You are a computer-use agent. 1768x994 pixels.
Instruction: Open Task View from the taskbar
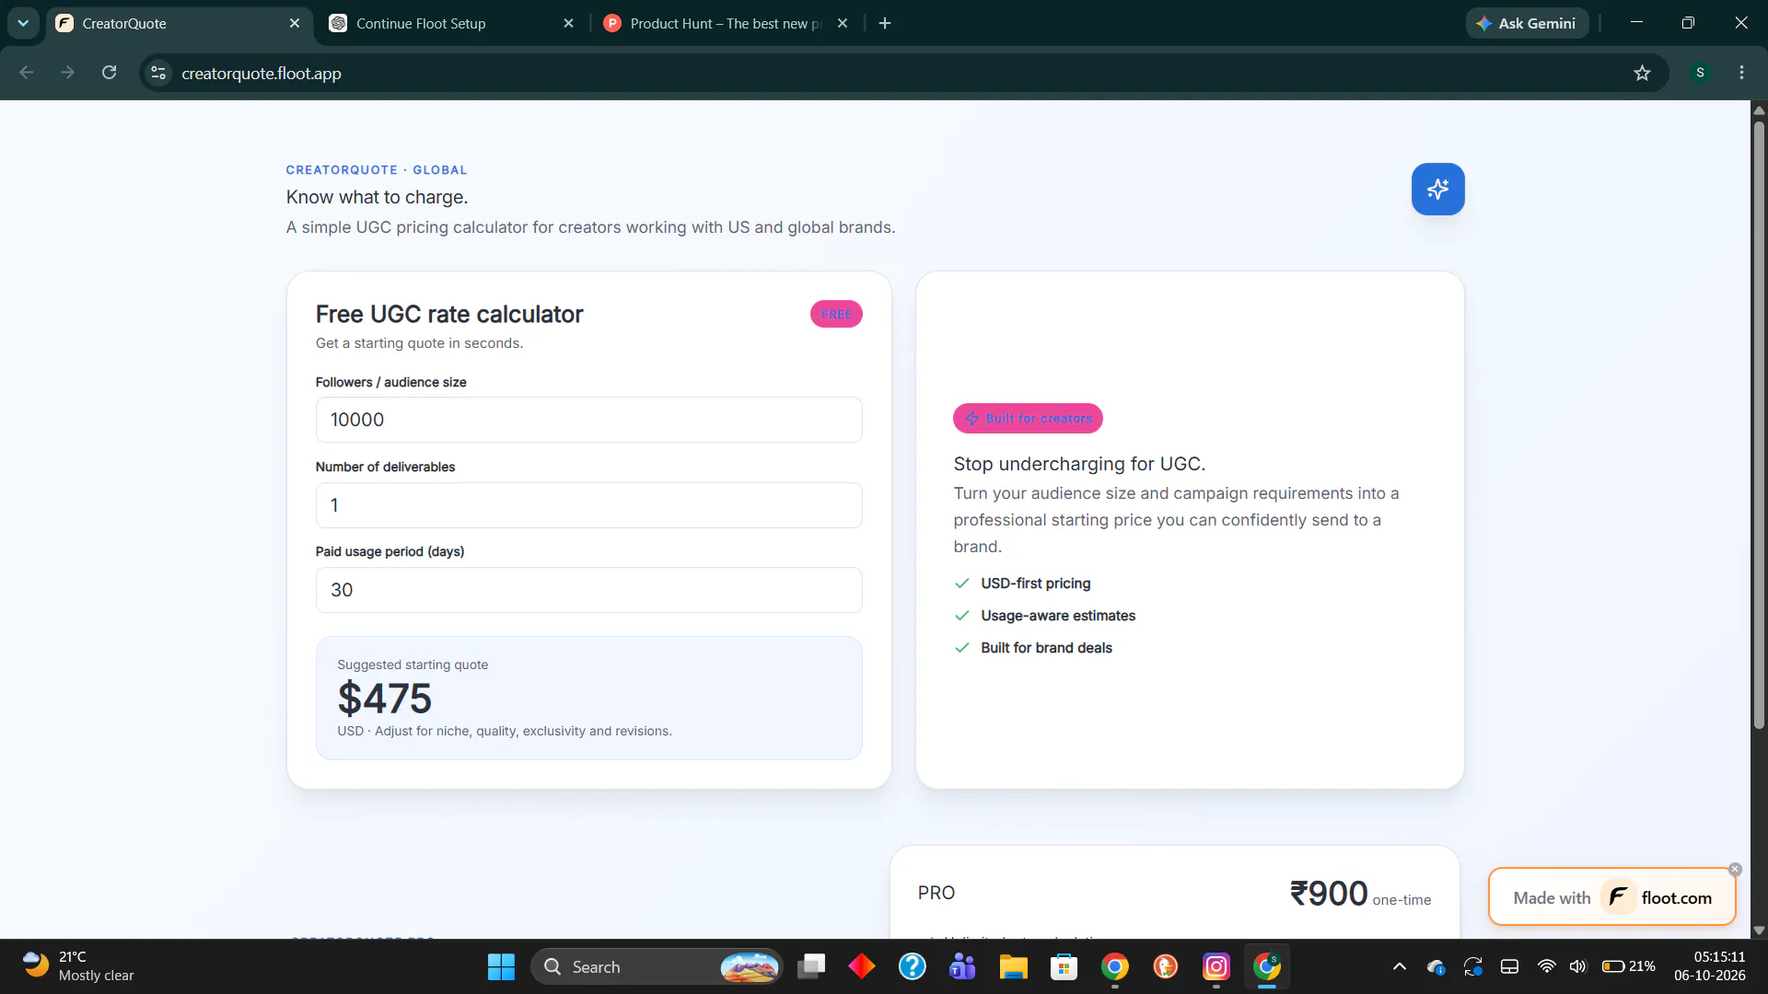click(811, 966)
